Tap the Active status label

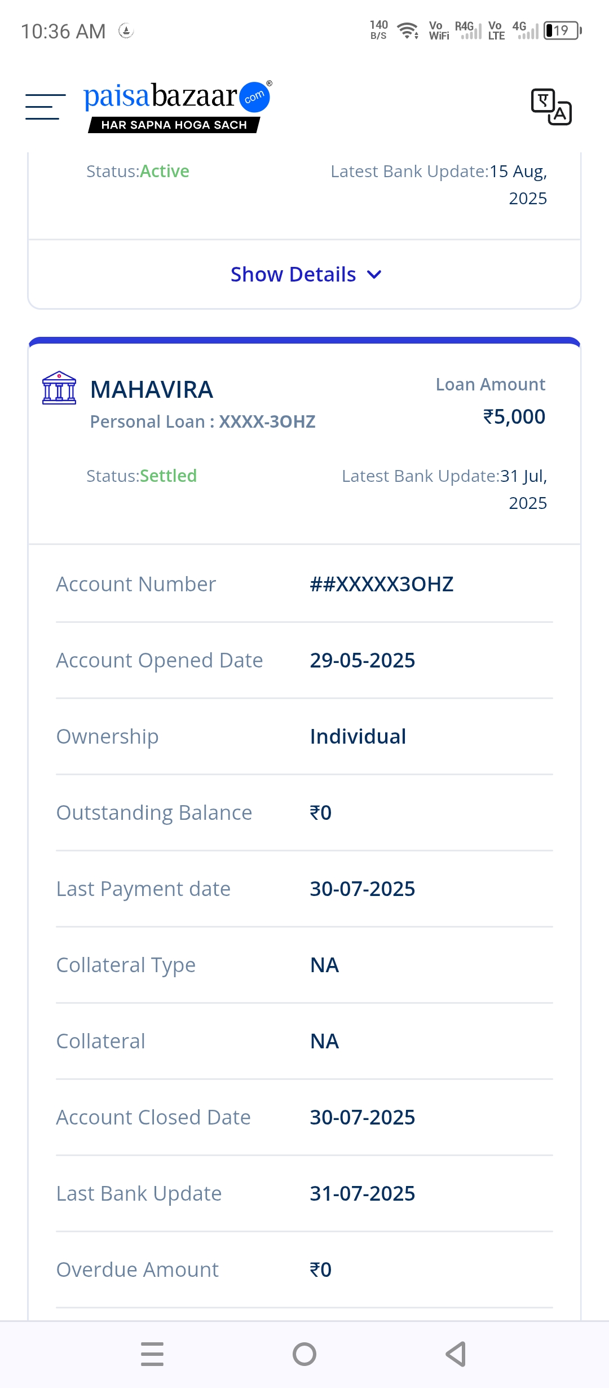pyautogui.click(x=164, y=172)
